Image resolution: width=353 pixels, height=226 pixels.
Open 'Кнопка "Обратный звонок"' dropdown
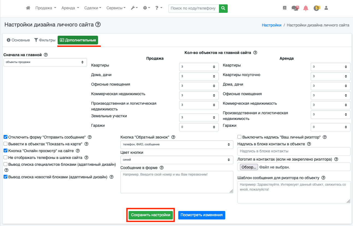177,144
